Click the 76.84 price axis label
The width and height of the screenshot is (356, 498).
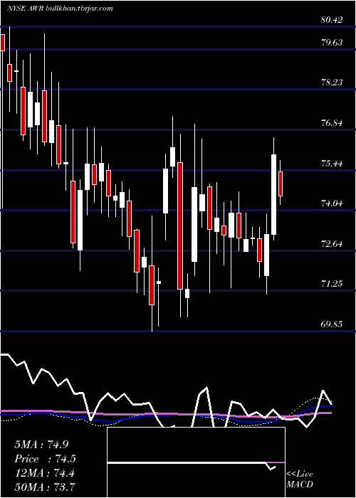(x=332, y=123)
